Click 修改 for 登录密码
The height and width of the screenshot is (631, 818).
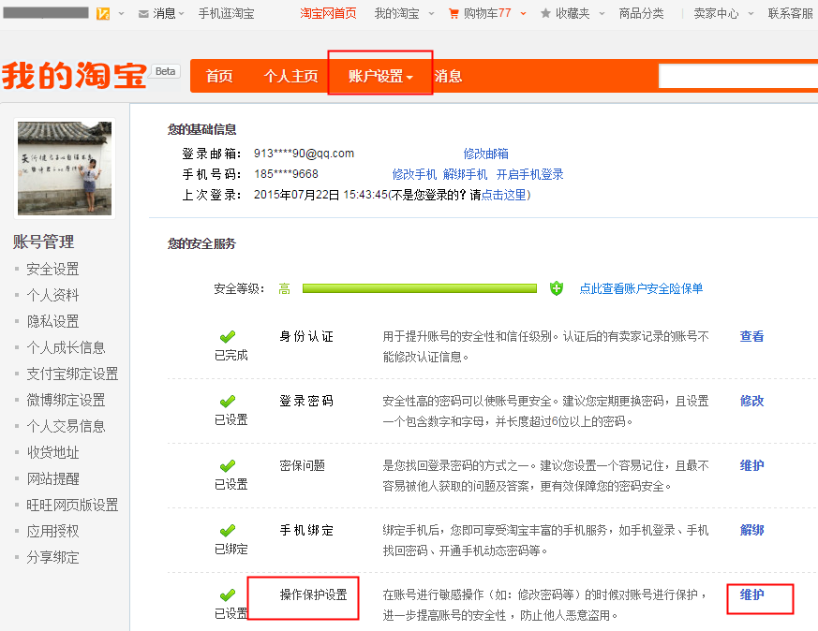click(751, 402)
